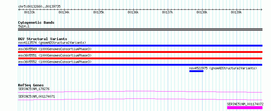Click the ruler's right arrow end
The height and width of the screenshot is (111, 271).
tap(262, 10)
